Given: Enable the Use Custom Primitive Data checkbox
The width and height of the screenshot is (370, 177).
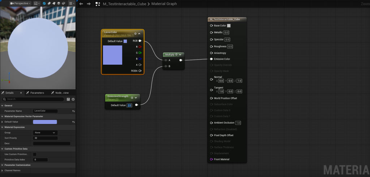Looking at the screenshot, I should 35,154.
